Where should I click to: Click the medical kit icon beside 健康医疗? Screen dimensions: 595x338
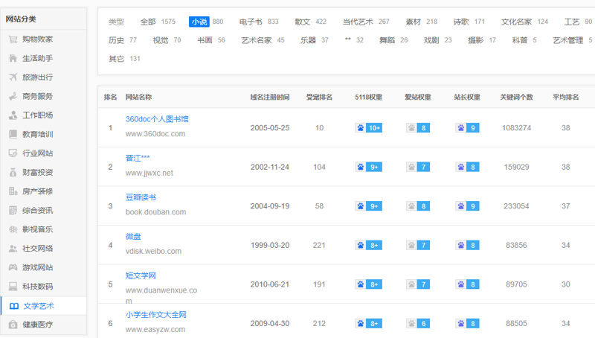[13, 325]
